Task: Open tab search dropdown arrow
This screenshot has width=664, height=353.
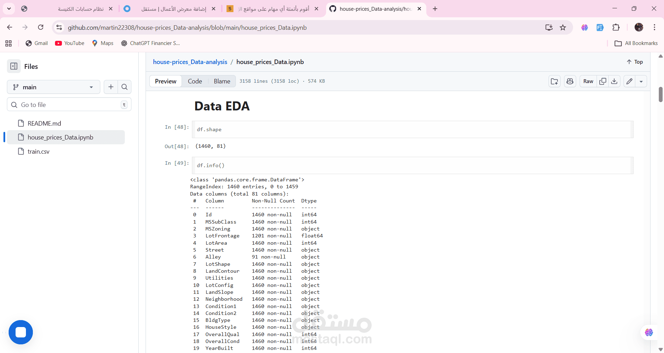Action: click(x=9, y=9)
